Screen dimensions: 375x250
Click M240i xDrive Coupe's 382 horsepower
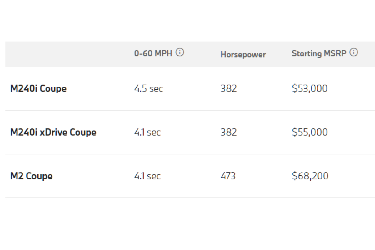point(229,132)
